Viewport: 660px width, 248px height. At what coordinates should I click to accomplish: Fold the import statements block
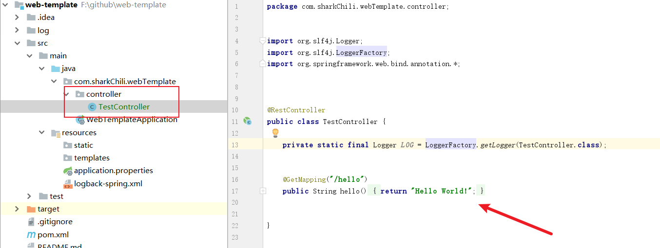pos(263,41)
